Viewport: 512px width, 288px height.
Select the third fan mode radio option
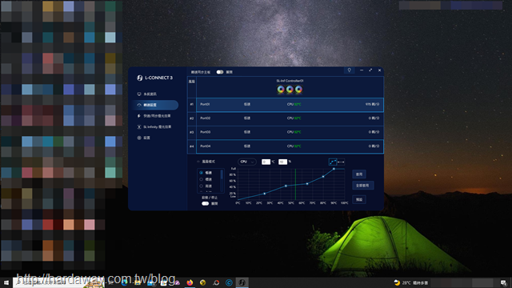tap(201, 186)
